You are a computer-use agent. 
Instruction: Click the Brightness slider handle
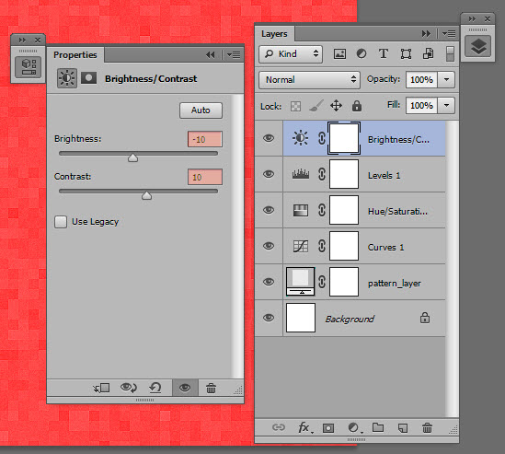coord(132,157)
